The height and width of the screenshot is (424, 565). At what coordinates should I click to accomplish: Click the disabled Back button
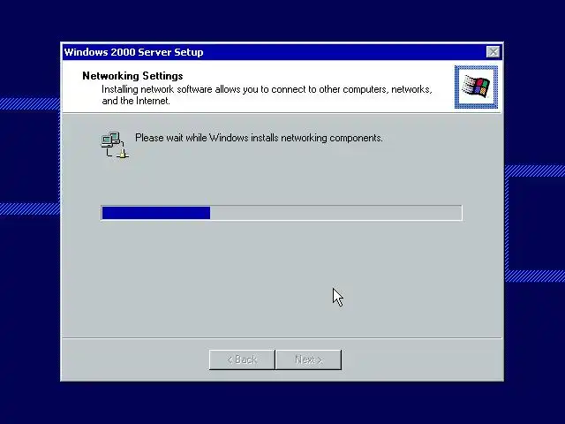pyautogui.click(x=242, y=360)
